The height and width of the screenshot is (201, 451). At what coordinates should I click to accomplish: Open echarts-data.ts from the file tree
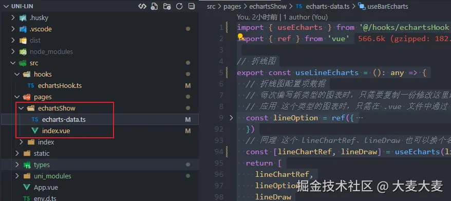pyautogui.click(x=64, y=119)
